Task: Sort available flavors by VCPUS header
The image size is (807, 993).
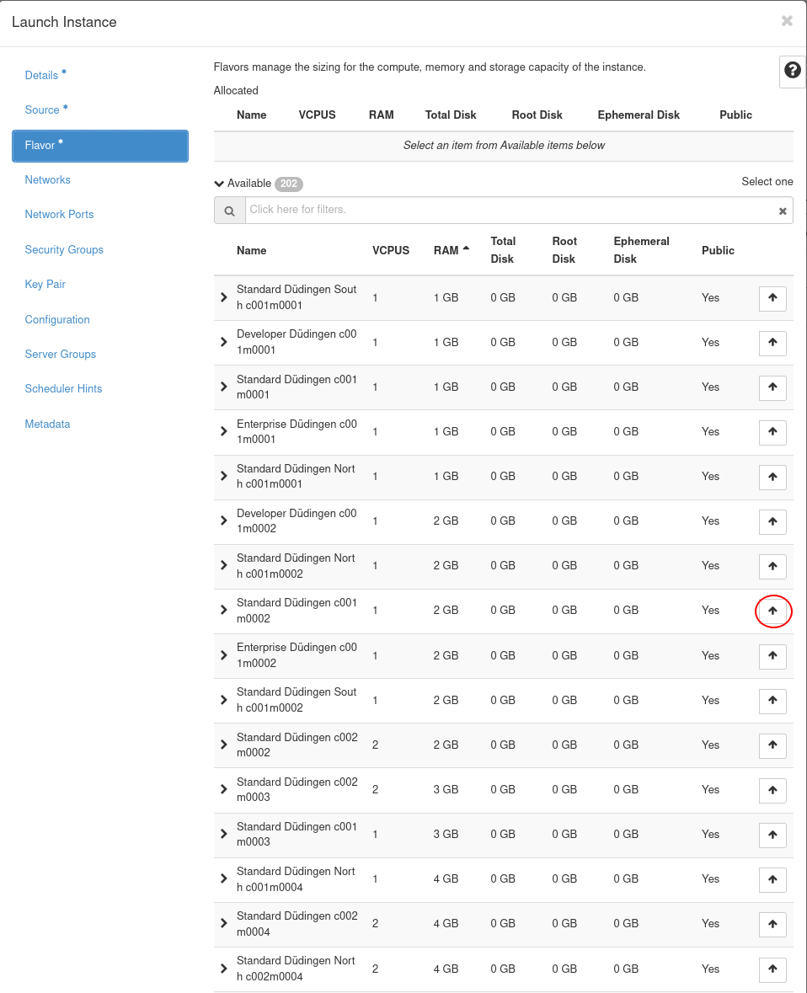Action: (391, 250)
